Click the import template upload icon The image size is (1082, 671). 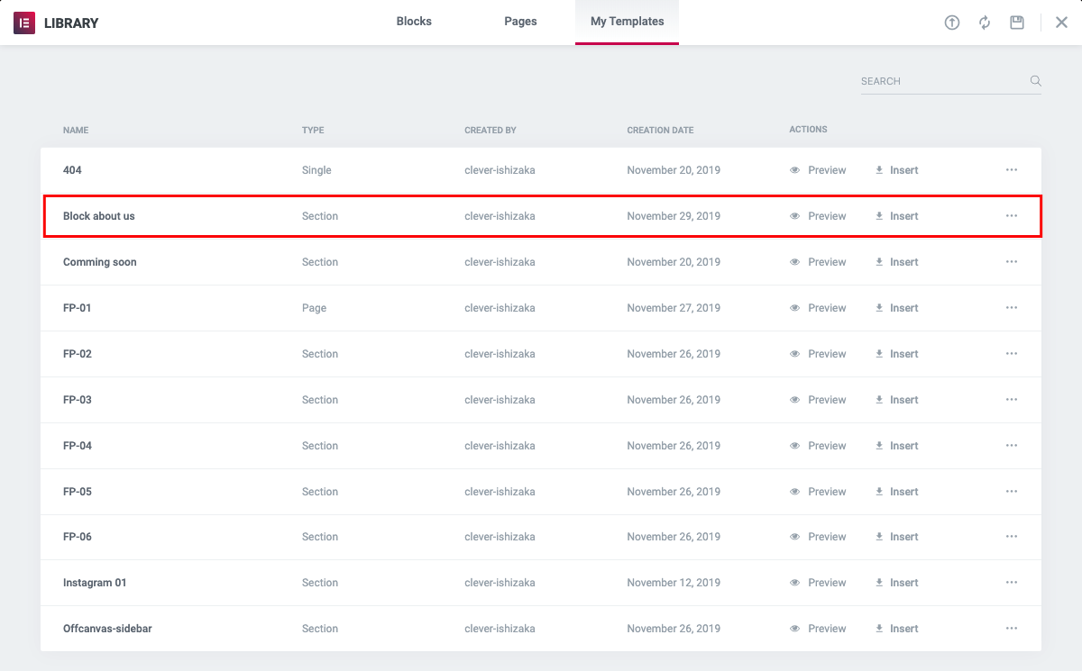pos(952,23)
